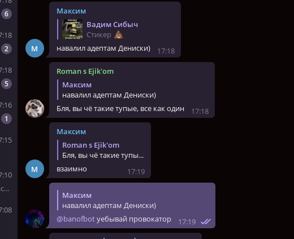The image size is (294, 239).
Task: Click sender name Roman s Ejik'om in green
Action: pos(85,72)
